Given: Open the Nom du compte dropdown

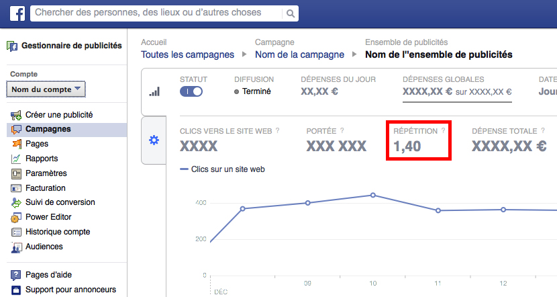Looking at the screenshot, I should point(46,89).
